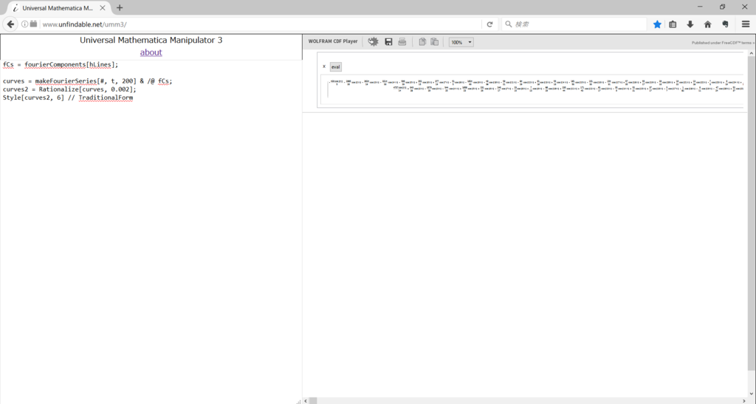Click Published under FreeCDF terms link
Image resolution: width=756 pixels, height=404 pixels.
(722, 43)
